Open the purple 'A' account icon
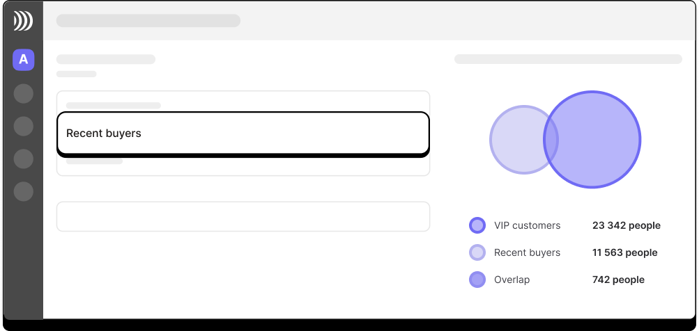The height and width of the screenshot is (331, 699). coord(23,60)
